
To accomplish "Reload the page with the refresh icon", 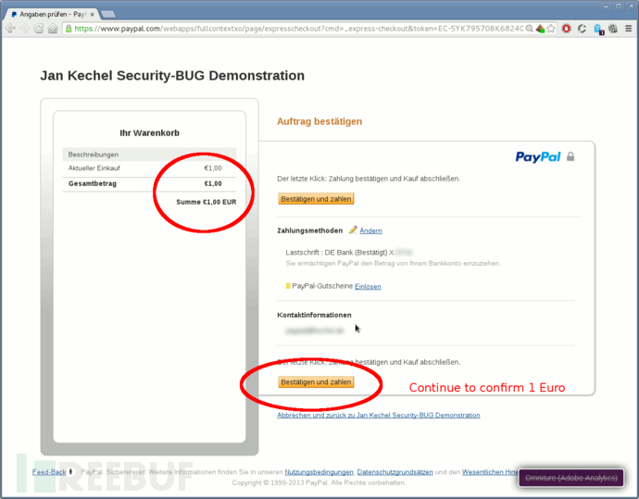I will tap(39, 29).
